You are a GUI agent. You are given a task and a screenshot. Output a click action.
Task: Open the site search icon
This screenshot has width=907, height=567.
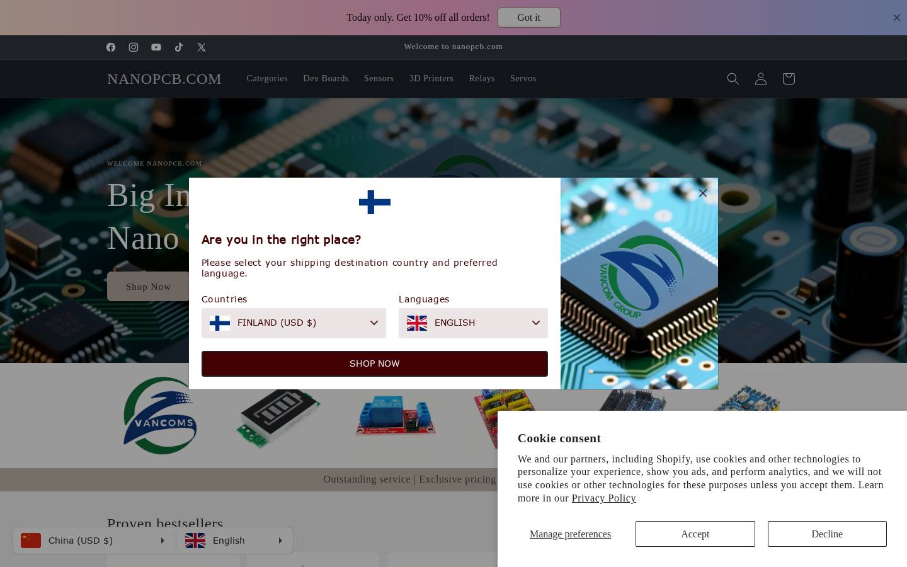(x=733, y=79)
